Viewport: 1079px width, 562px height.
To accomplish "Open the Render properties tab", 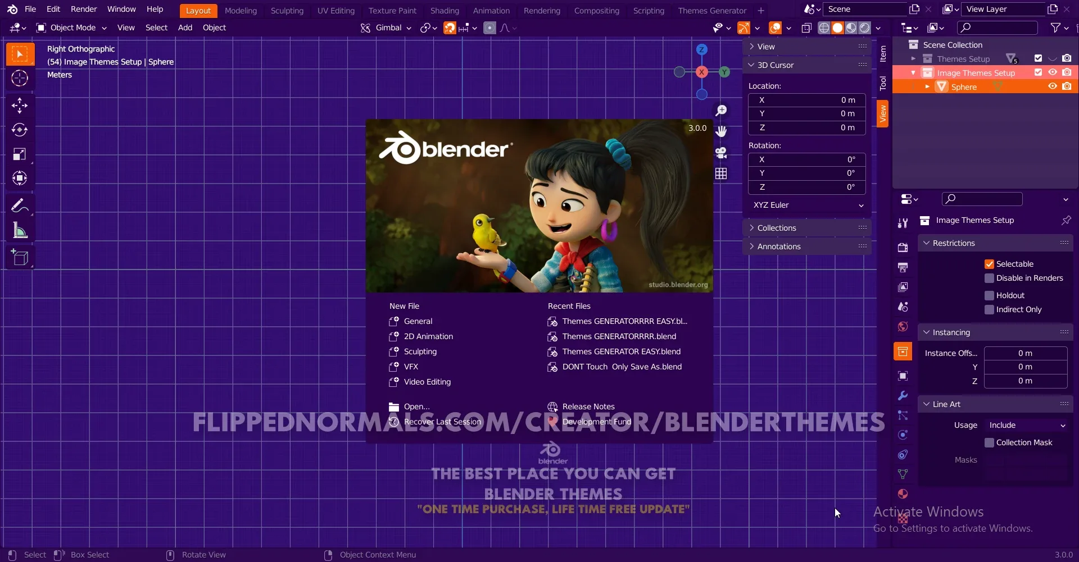I will click(903, 248).
